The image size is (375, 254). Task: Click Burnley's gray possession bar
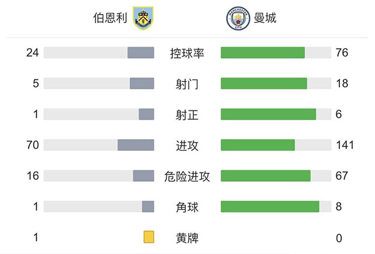tap(141, 53)
